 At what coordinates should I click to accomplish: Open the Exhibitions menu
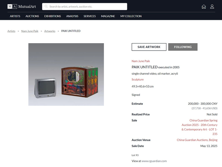pos(53,16)
